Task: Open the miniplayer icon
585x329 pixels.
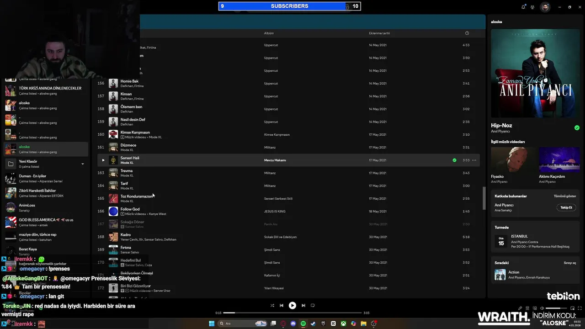Action: point(572,308)
